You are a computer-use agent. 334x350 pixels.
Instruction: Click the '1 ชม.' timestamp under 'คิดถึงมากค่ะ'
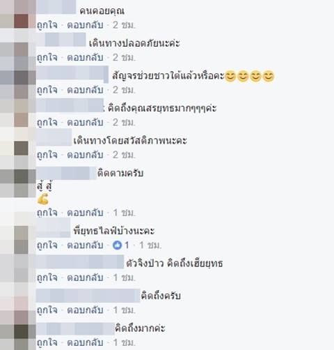124,342
